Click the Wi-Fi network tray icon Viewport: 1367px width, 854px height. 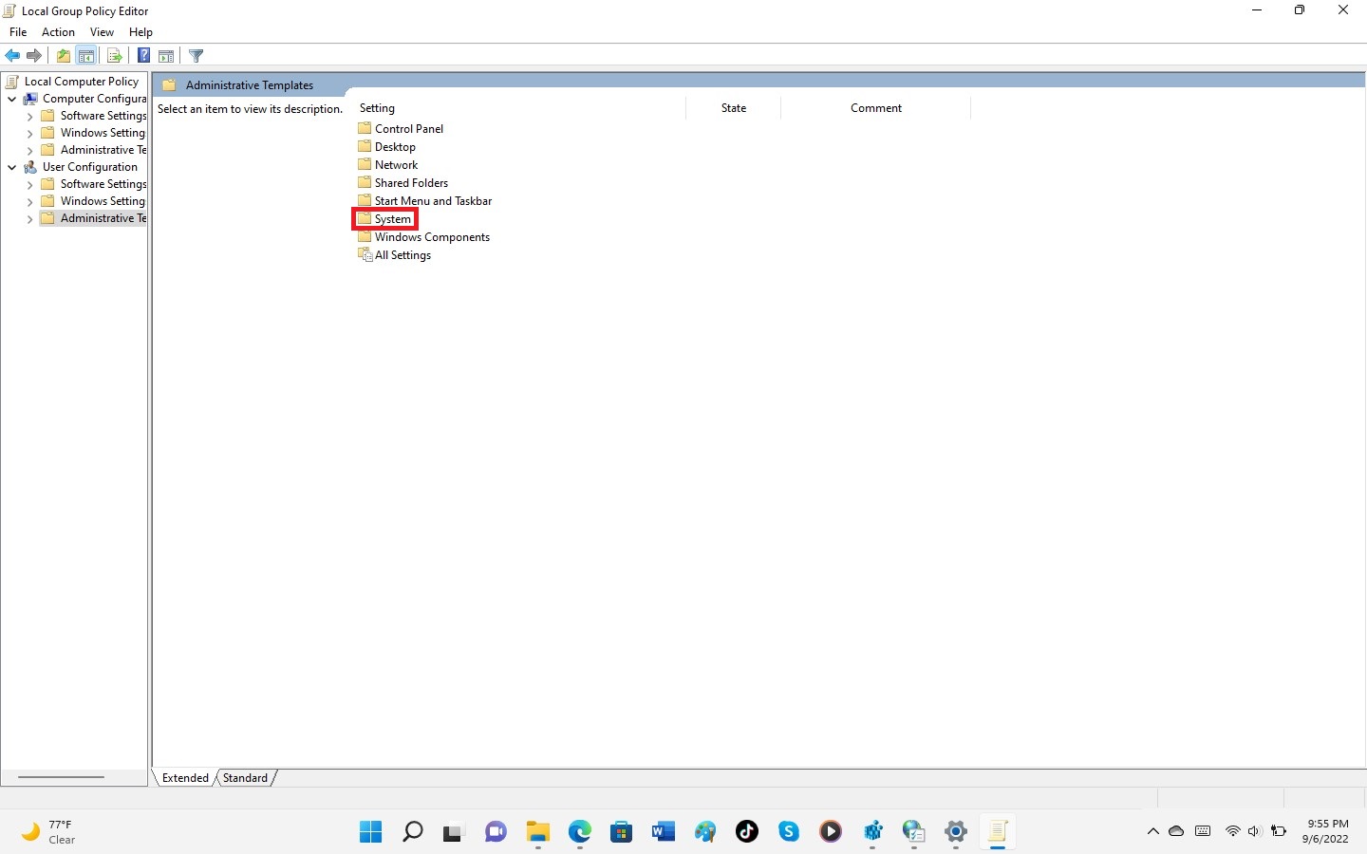click(1232, 832)
